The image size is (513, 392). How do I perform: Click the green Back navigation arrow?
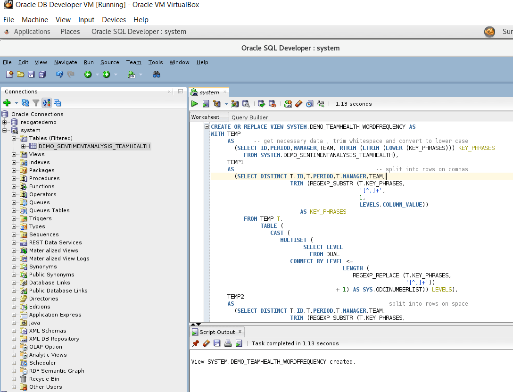tap(88, 74)
